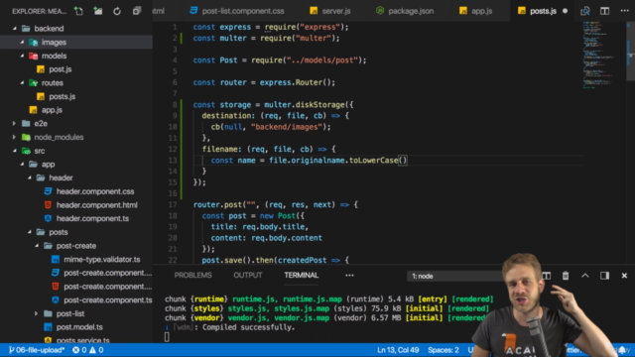Click Spaces: 2 indentation setting
Image resolution: width=635 pixels, height=357 pixels.
(444, 350)
